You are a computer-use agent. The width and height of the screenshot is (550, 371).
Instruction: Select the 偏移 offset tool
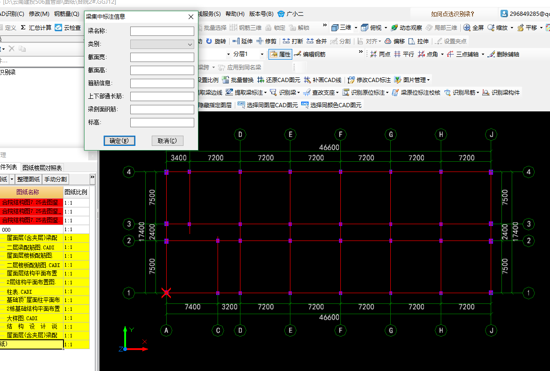pos(395,41)
